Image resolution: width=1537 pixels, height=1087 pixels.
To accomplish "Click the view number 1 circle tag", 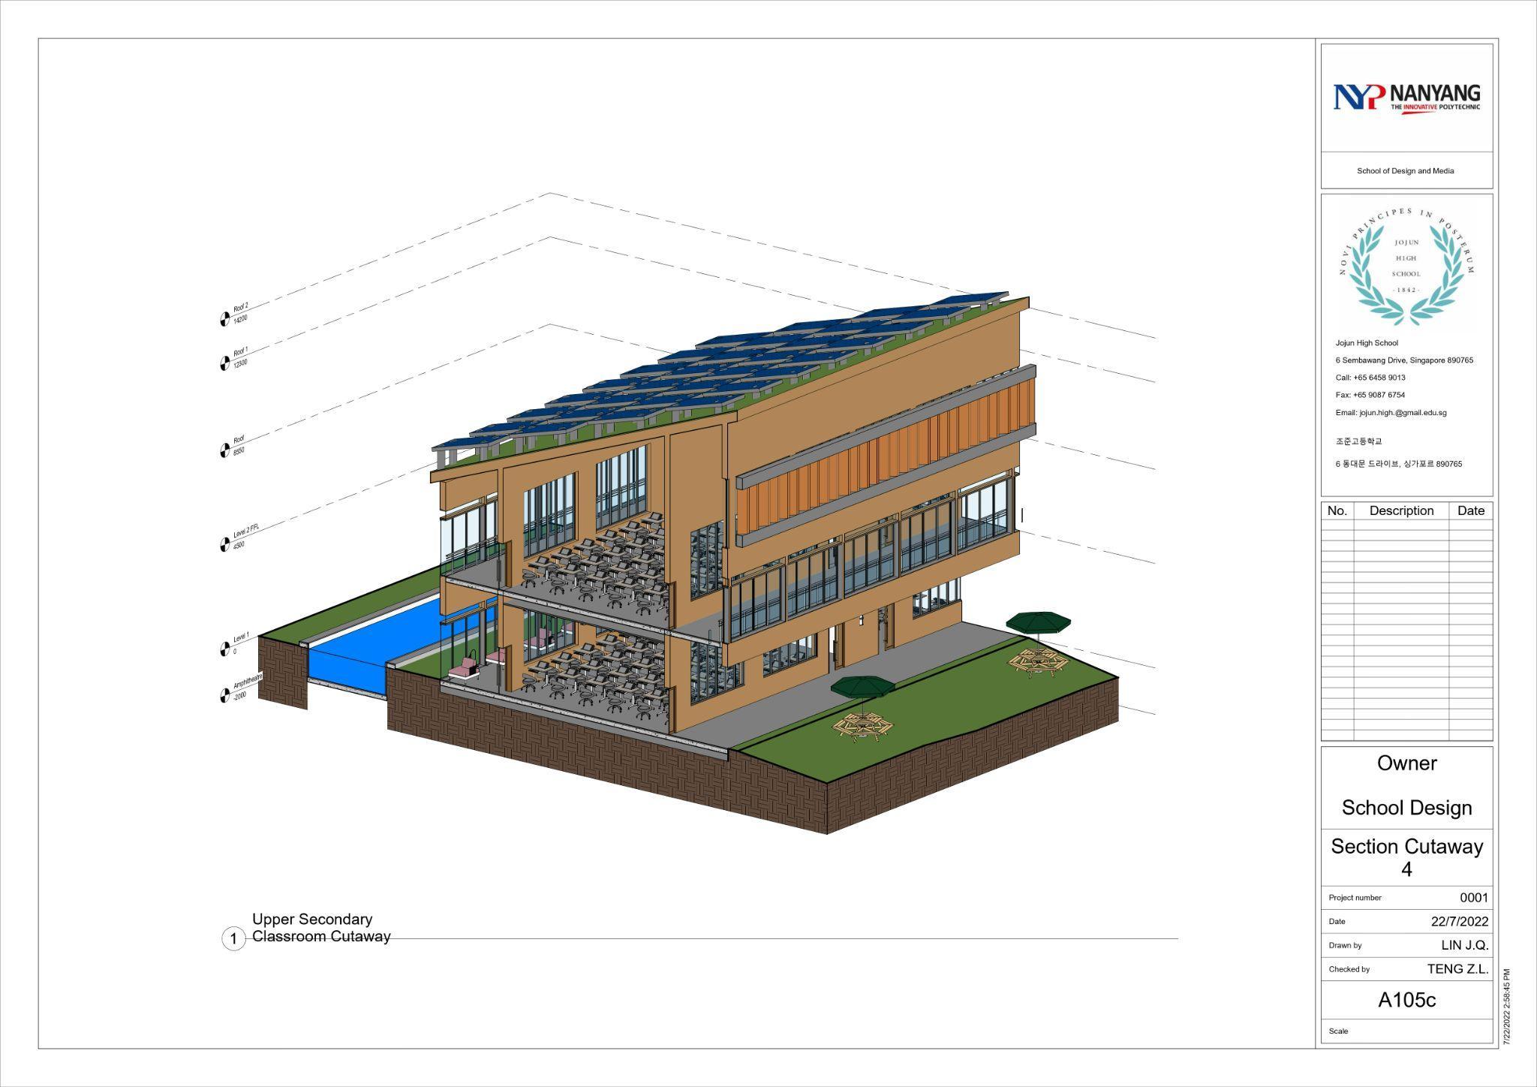I will click(x=233, y=938).
